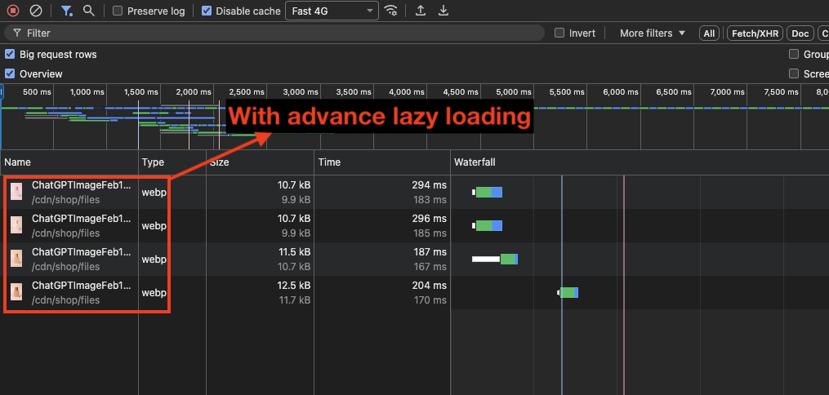Enable Preserve log checkbox
The width and height of the screenshot is (829, 395).
point(118,11)
